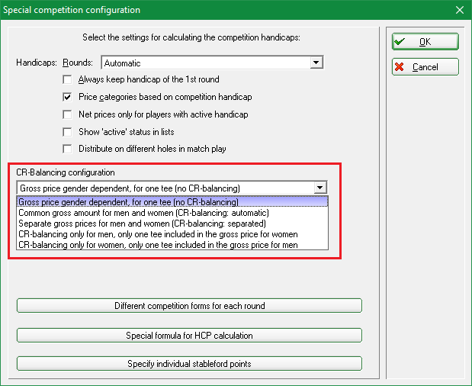Enable 'Always keep handicap of the 1st round'
472x386 pixels.
68,79
